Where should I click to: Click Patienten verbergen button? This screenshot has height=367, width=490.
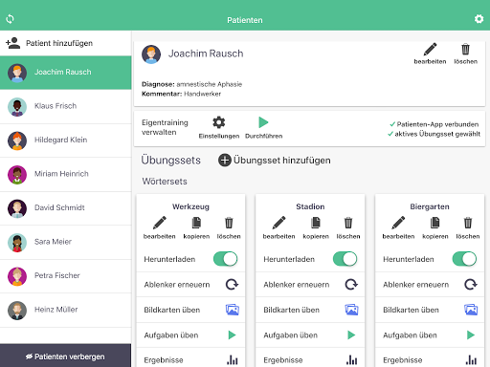(x=65, y=356)
